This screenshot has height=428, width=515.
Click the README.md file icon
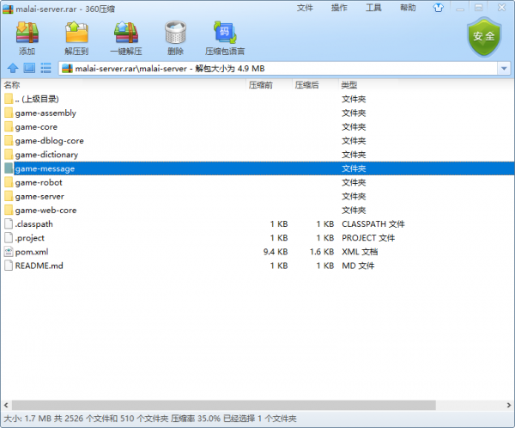tap(9, 266)
